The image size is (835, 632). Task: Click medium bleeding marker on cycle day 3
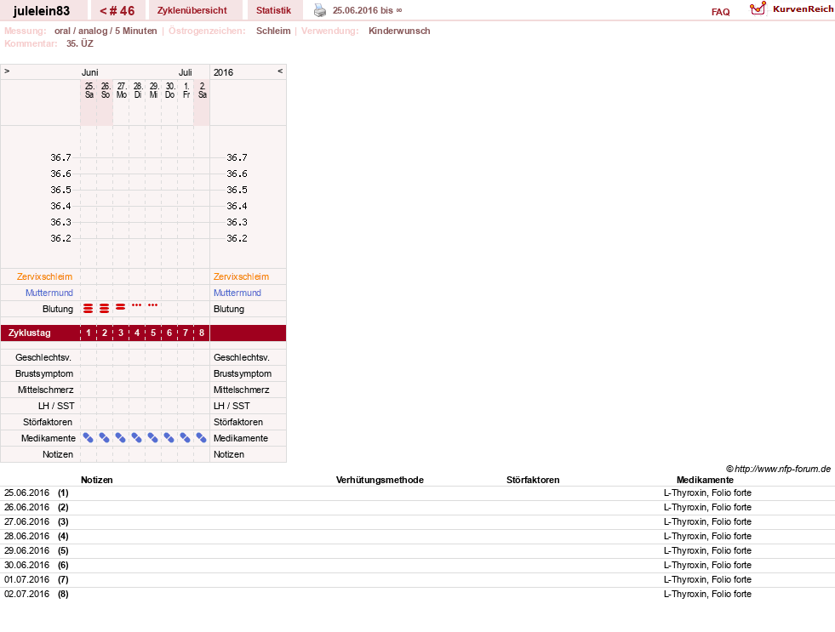pos(120,307)
